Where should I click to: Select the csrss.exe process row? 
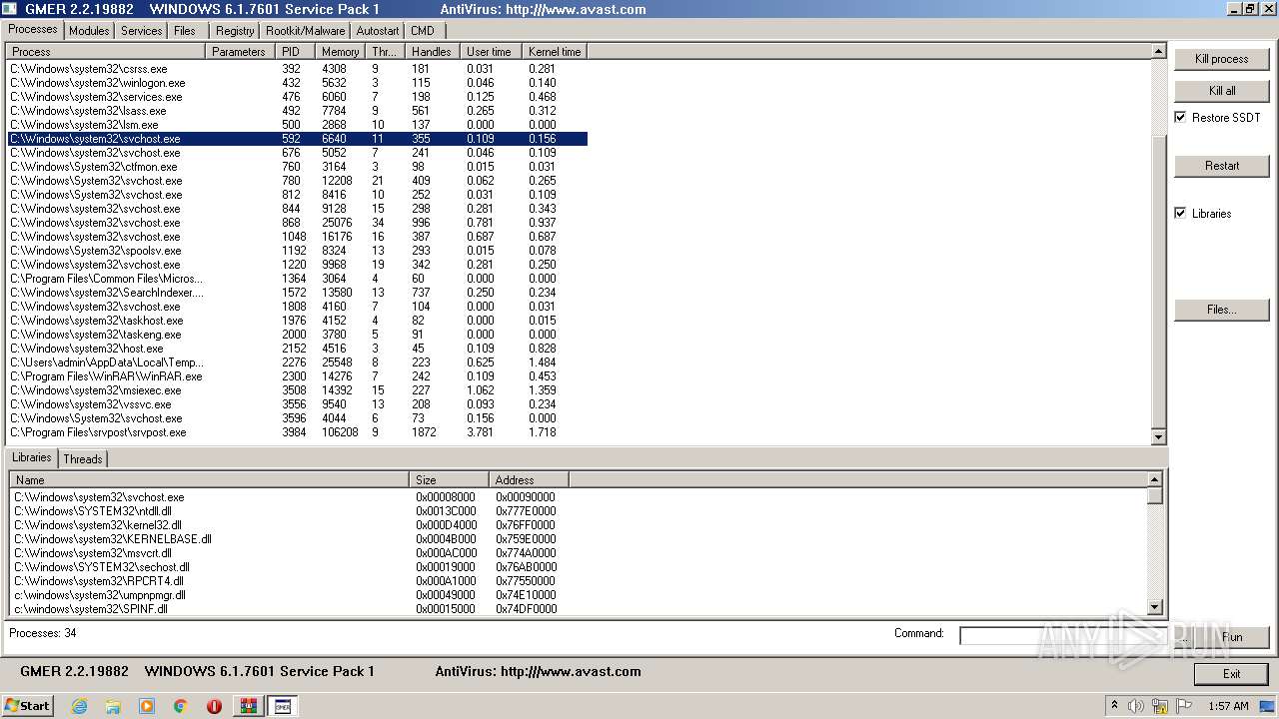(298, 69)
